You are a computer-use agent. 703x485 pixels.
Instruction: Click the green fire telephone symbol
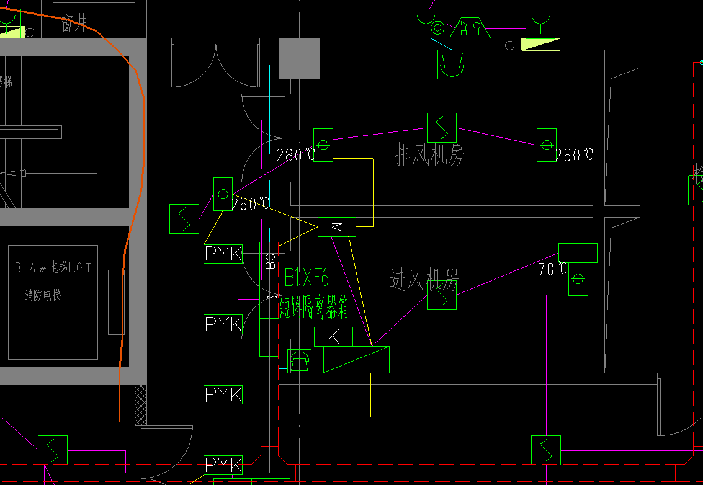point(299,361)
